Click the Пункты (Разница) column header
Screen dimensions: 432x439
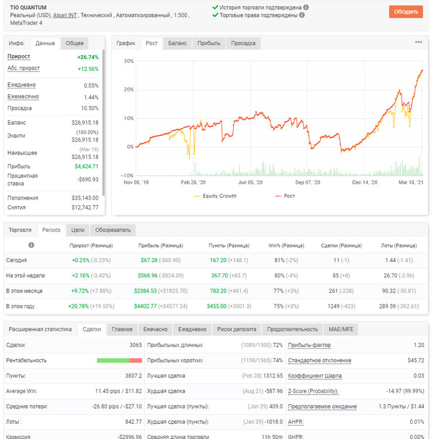click(x=229, y=246)
